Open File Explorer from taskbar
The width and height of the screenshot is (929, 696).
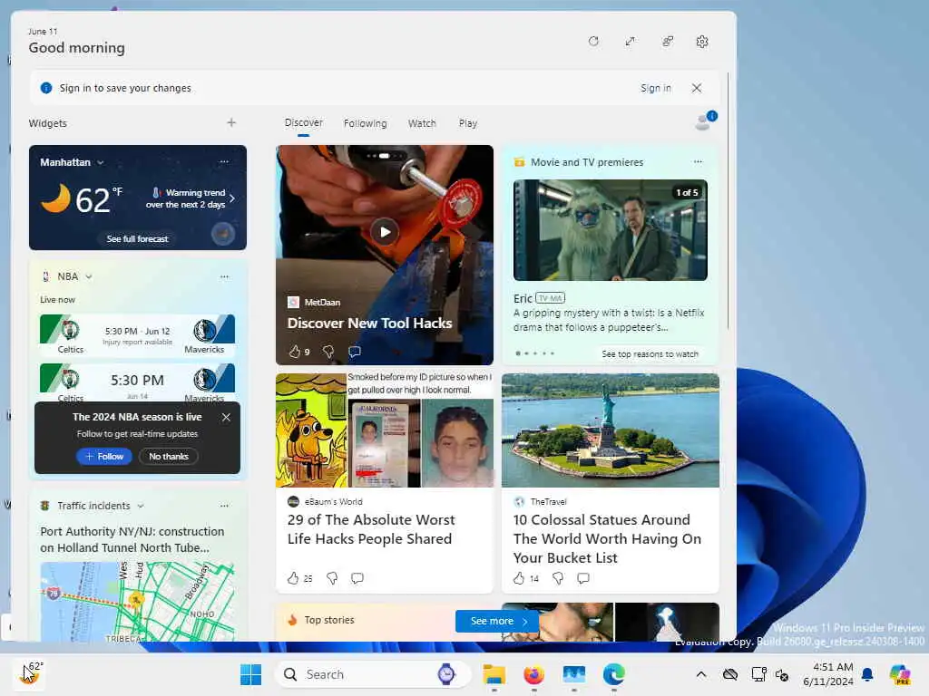(x=494, y=674)
